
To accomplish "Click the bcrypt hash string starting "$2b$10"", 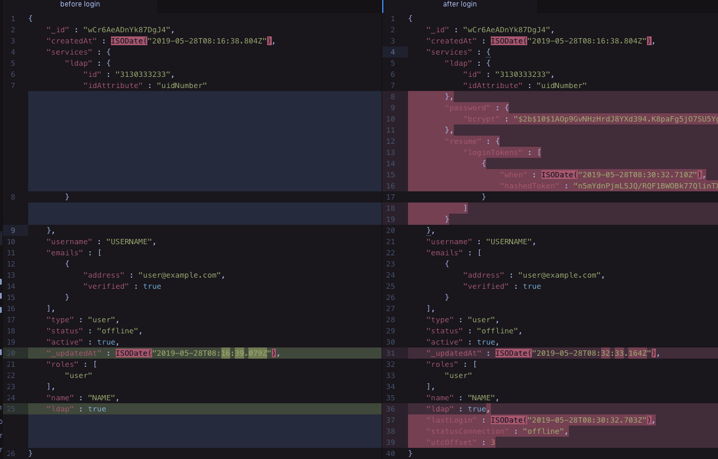I will [x=615, y=119].
